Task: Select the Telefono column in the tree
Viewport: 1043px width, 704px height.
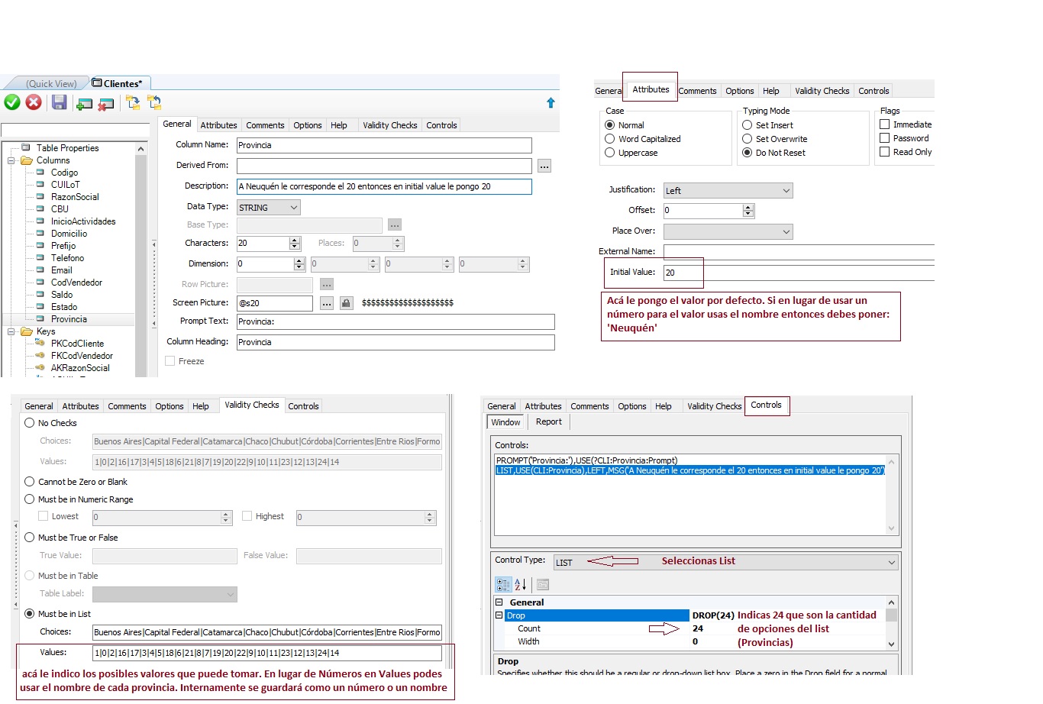Action: coord(67,258)
